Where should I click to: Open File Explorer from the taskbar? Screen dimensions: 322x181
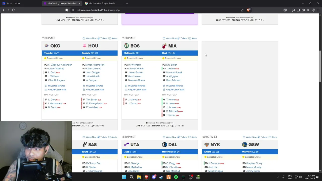[x=139, y=177]
